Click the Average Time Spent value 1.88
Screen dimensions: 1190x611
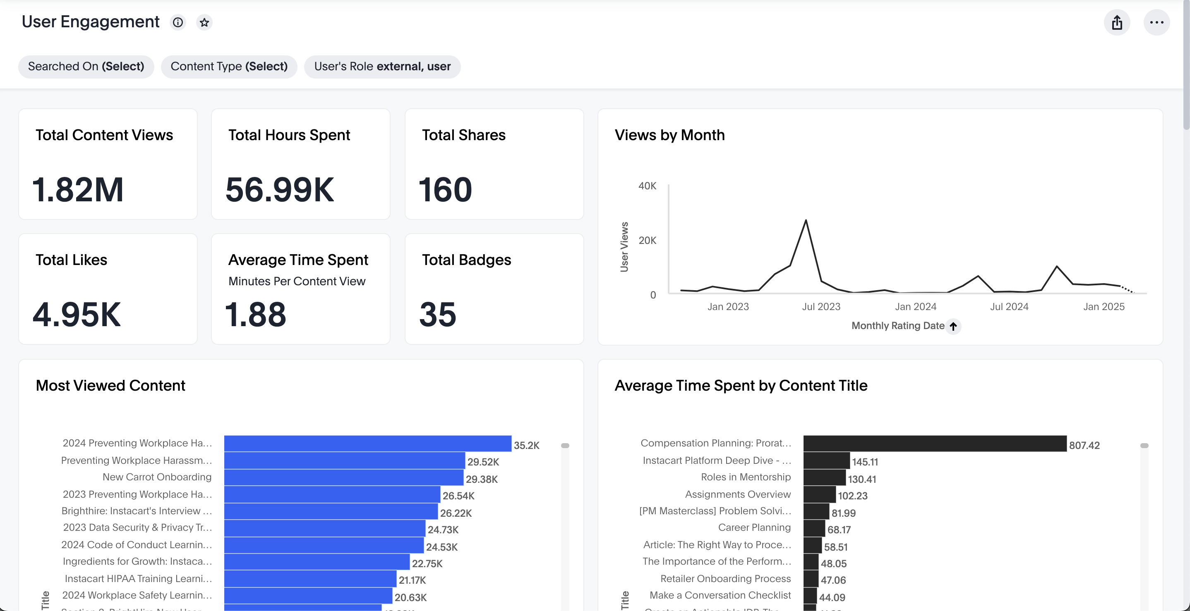[255, 314]
